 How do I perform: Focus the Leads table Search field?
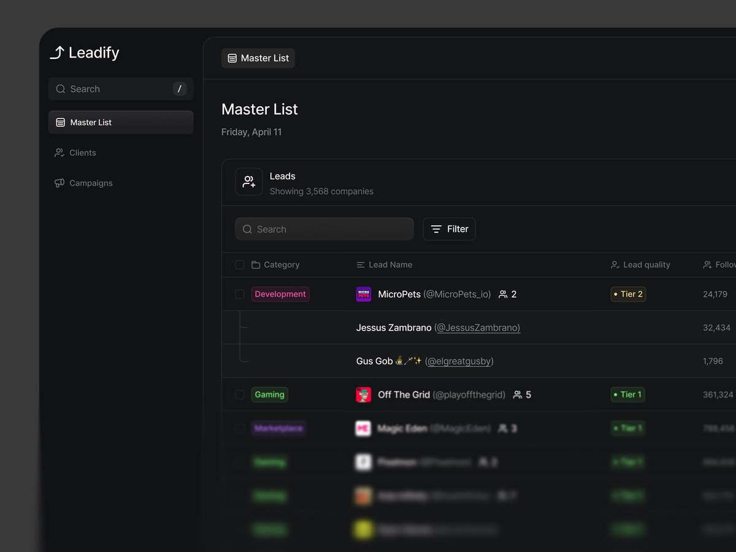324,229
